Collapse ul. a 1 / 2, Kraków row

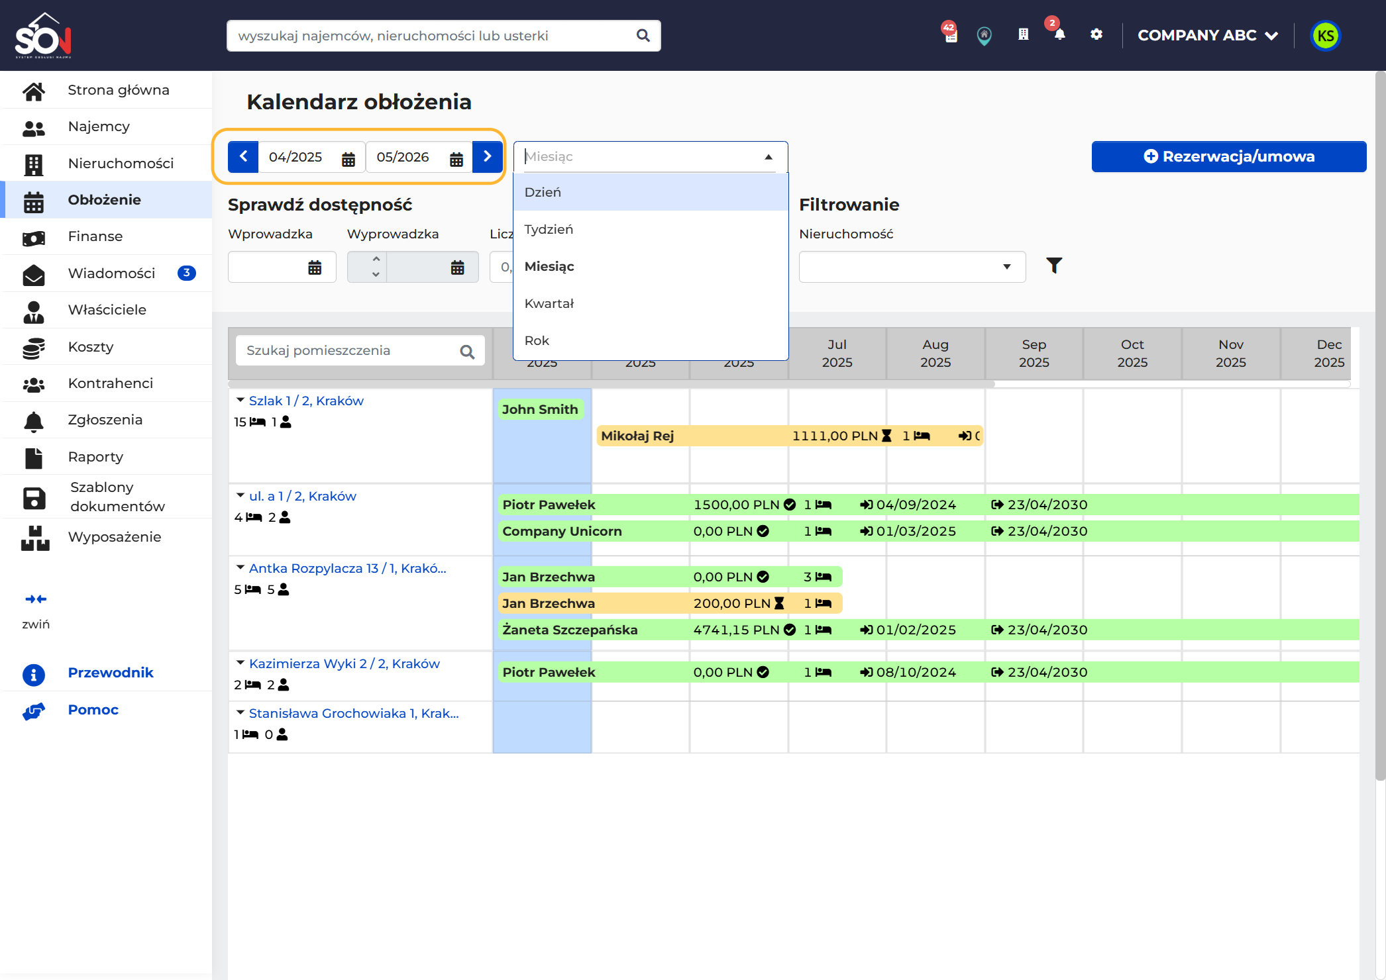(x=240, y=495)
